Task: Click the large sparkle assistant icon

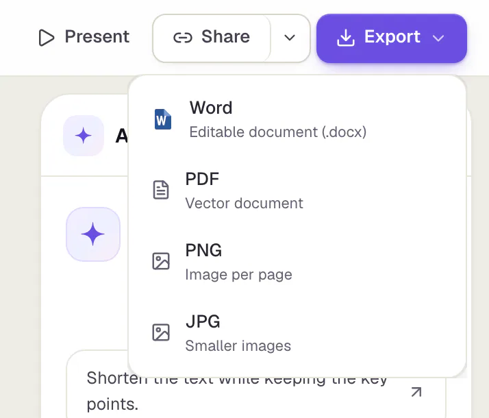Action: point(93,234)
